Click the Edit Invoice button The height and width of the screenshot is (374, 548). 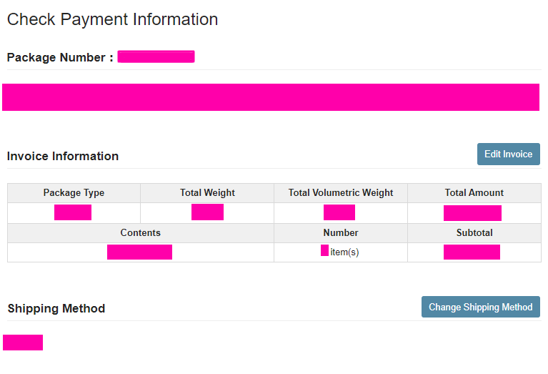pos(508,154)
